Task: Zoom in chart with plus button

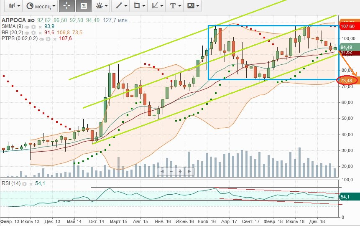Action: pos(180,171)
